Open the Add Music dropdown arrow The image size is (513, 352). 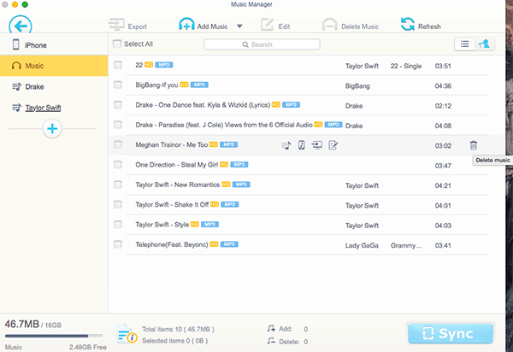[x=239, y=26]
